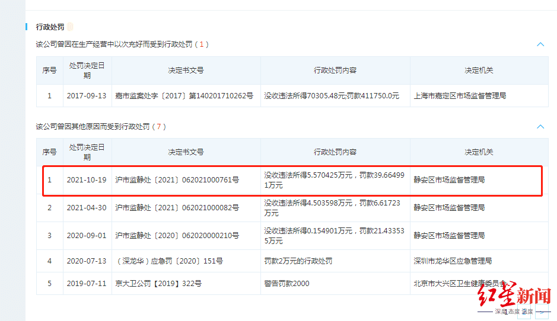Click penalty text 没收违法所得4.503598万元
The image size is (557, 321).
coord(308,203)
